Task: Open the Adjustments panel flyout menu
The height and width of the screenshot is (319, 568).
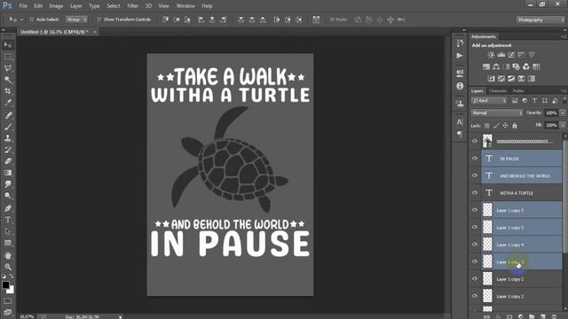Action: pos(564,36)
